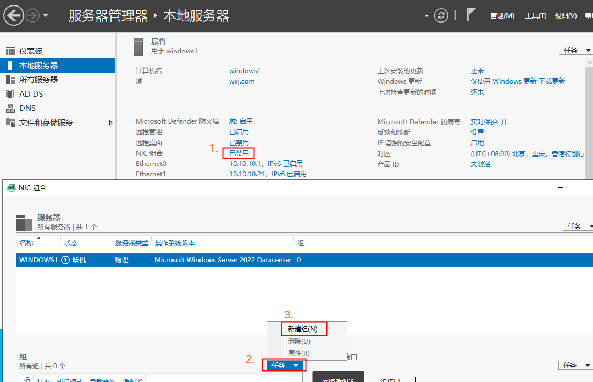Open navigation history dropdown arrow
The width and height of the screenshot is (593, 382).
click(x=46, y=15)
